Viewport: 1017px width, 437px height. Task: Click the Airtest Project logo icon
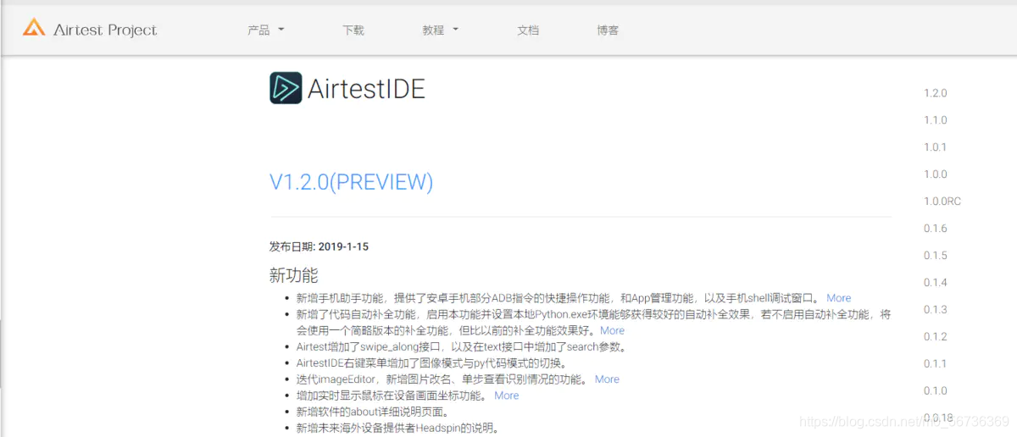34,28
